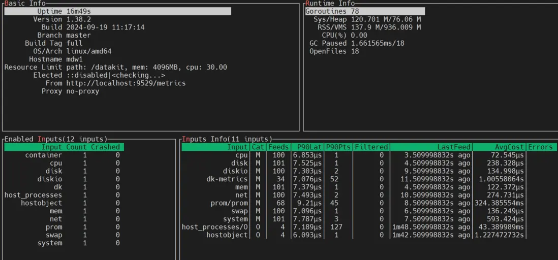Click the Resource Limit value line

pyautogui.click(x=146, y=67)
